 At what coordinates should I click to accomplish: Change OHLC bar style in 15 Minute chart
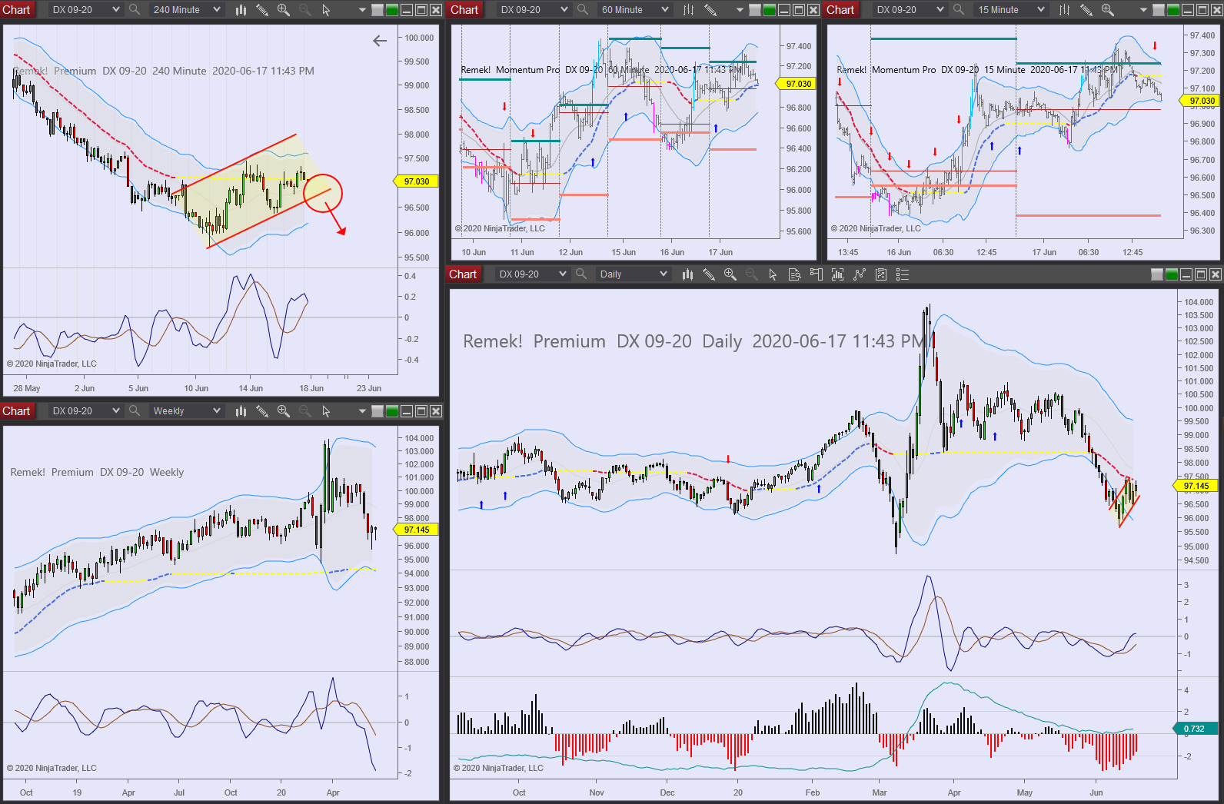(1065, 10)
